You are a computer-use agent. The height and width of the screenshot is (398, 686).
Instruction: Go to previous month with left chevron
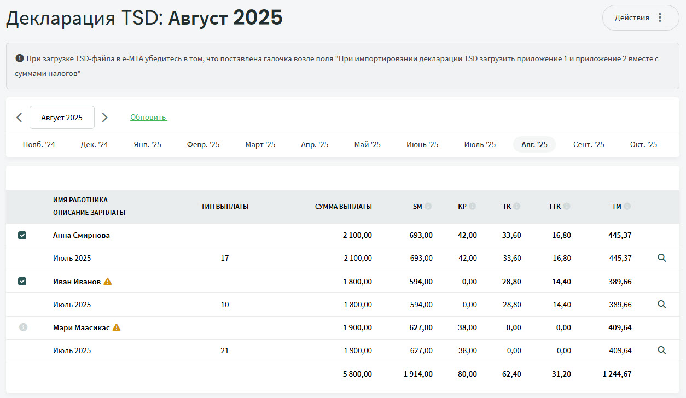tap(19, 118)
